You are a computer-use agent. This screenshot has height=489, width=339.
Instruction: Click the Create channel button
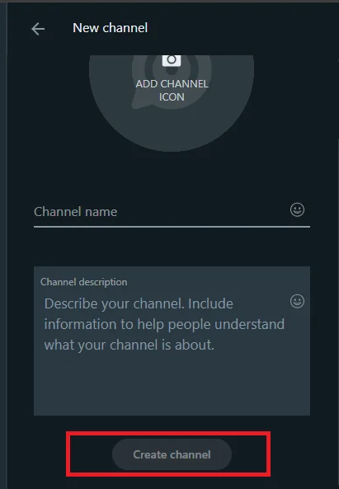(172, 454)
